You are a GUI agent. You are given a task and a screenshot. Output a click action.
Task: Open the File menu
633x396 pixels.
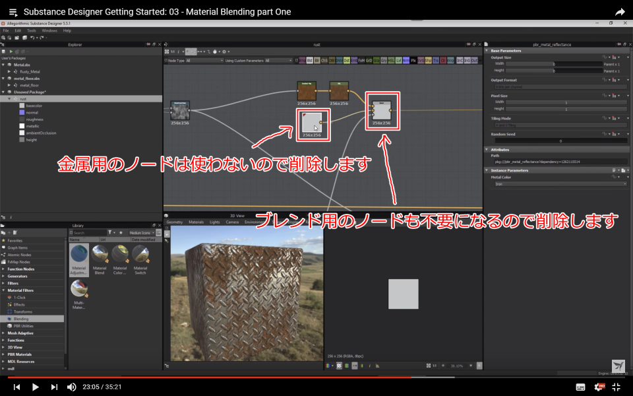pyautogui.click(x=6, y=31)
